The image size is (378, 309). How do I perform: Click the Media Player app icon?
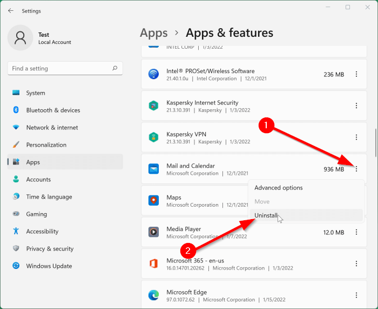coord(153,232)
